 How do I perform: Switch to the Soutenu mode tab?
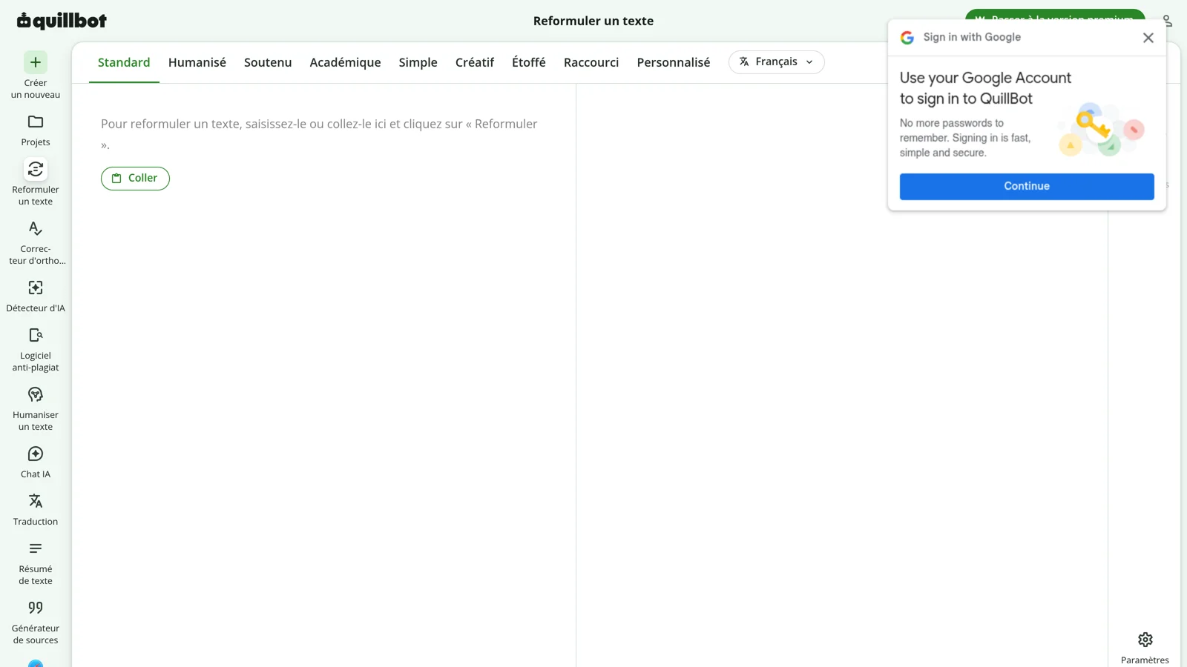268,62
